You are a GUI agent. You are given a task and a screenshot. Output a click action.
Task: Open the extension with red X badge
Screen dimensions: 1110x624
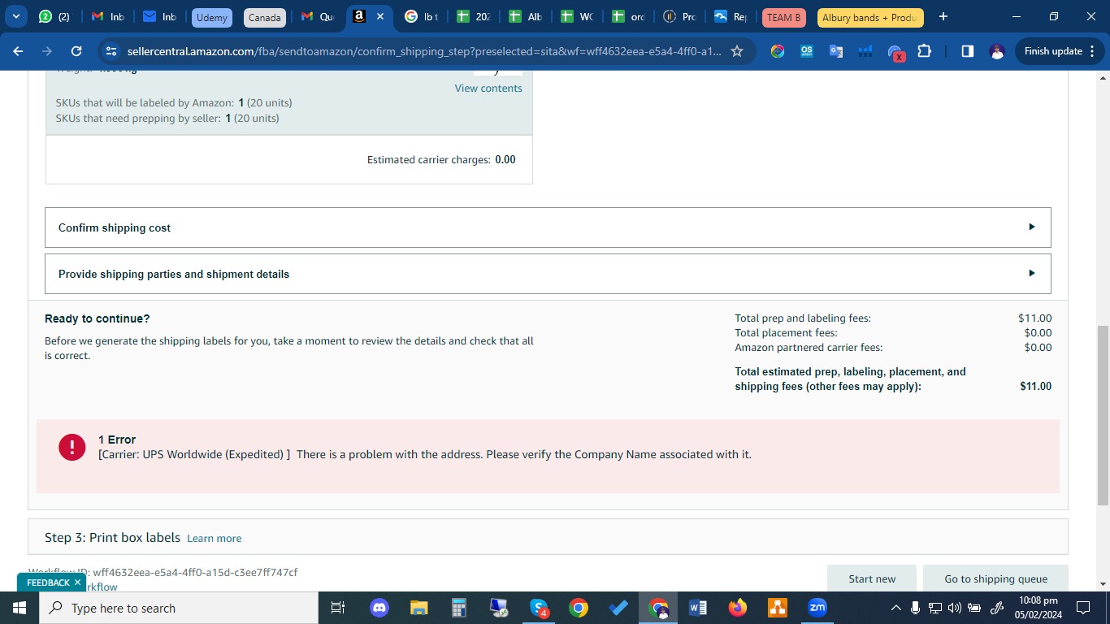pos(895,52)
